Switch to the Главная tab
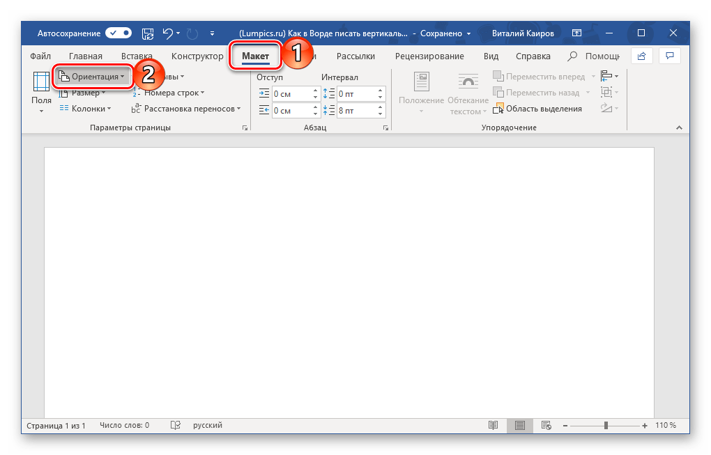 tap(85, 56)
